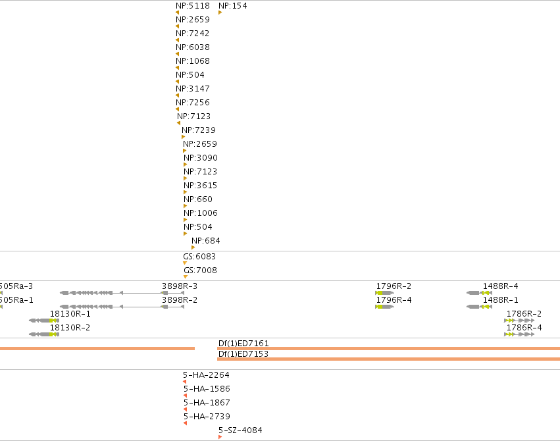Select the red 5-HA-2264 arrow glyph
Viewport: 560px width, 441px height.
click(185, 382)
